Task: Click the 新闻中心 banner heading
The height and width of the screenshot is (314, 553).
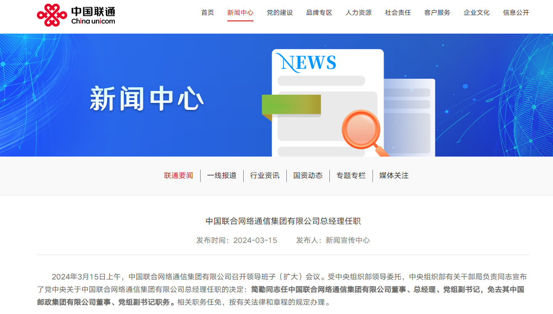Action: pyautogui.click(x=147, y=99)
